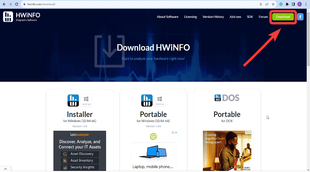This screenshot has height=172, width=310.
Task: Click the Download HWiNFO banner heading
Action: click(153, 47)
